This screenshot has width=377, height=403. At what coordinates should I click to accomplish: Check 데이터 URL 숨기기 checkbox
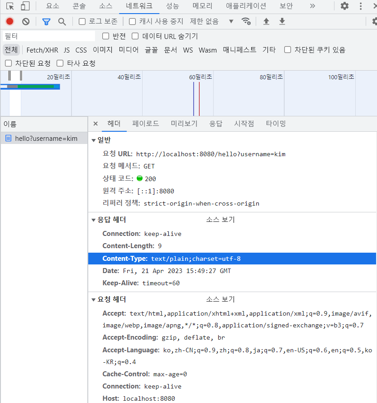point(135,36)
